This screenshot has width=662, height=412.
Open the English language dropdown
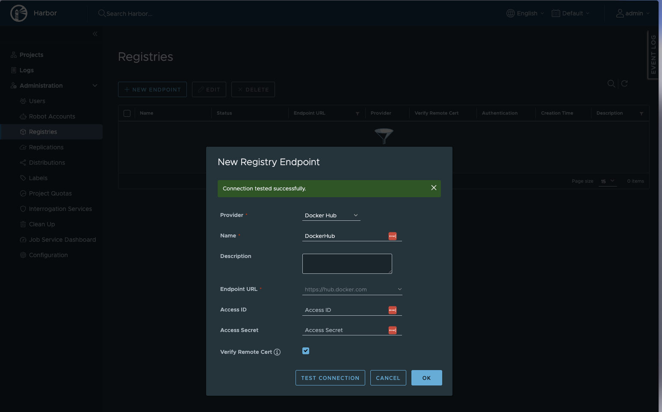point(525,13)
